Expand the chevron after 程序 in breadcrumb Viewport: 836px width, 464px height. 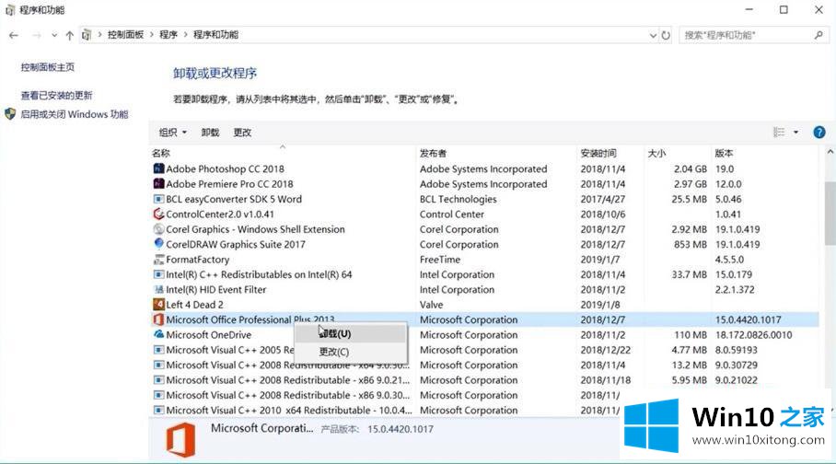point(186,35)
